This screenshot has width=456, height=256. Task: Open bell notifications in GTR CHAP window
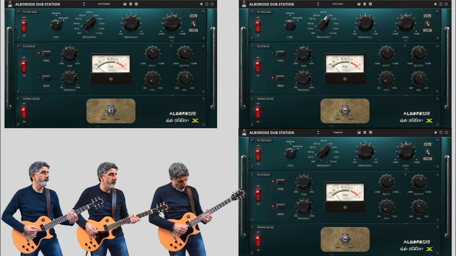click(x=435, y=4)
